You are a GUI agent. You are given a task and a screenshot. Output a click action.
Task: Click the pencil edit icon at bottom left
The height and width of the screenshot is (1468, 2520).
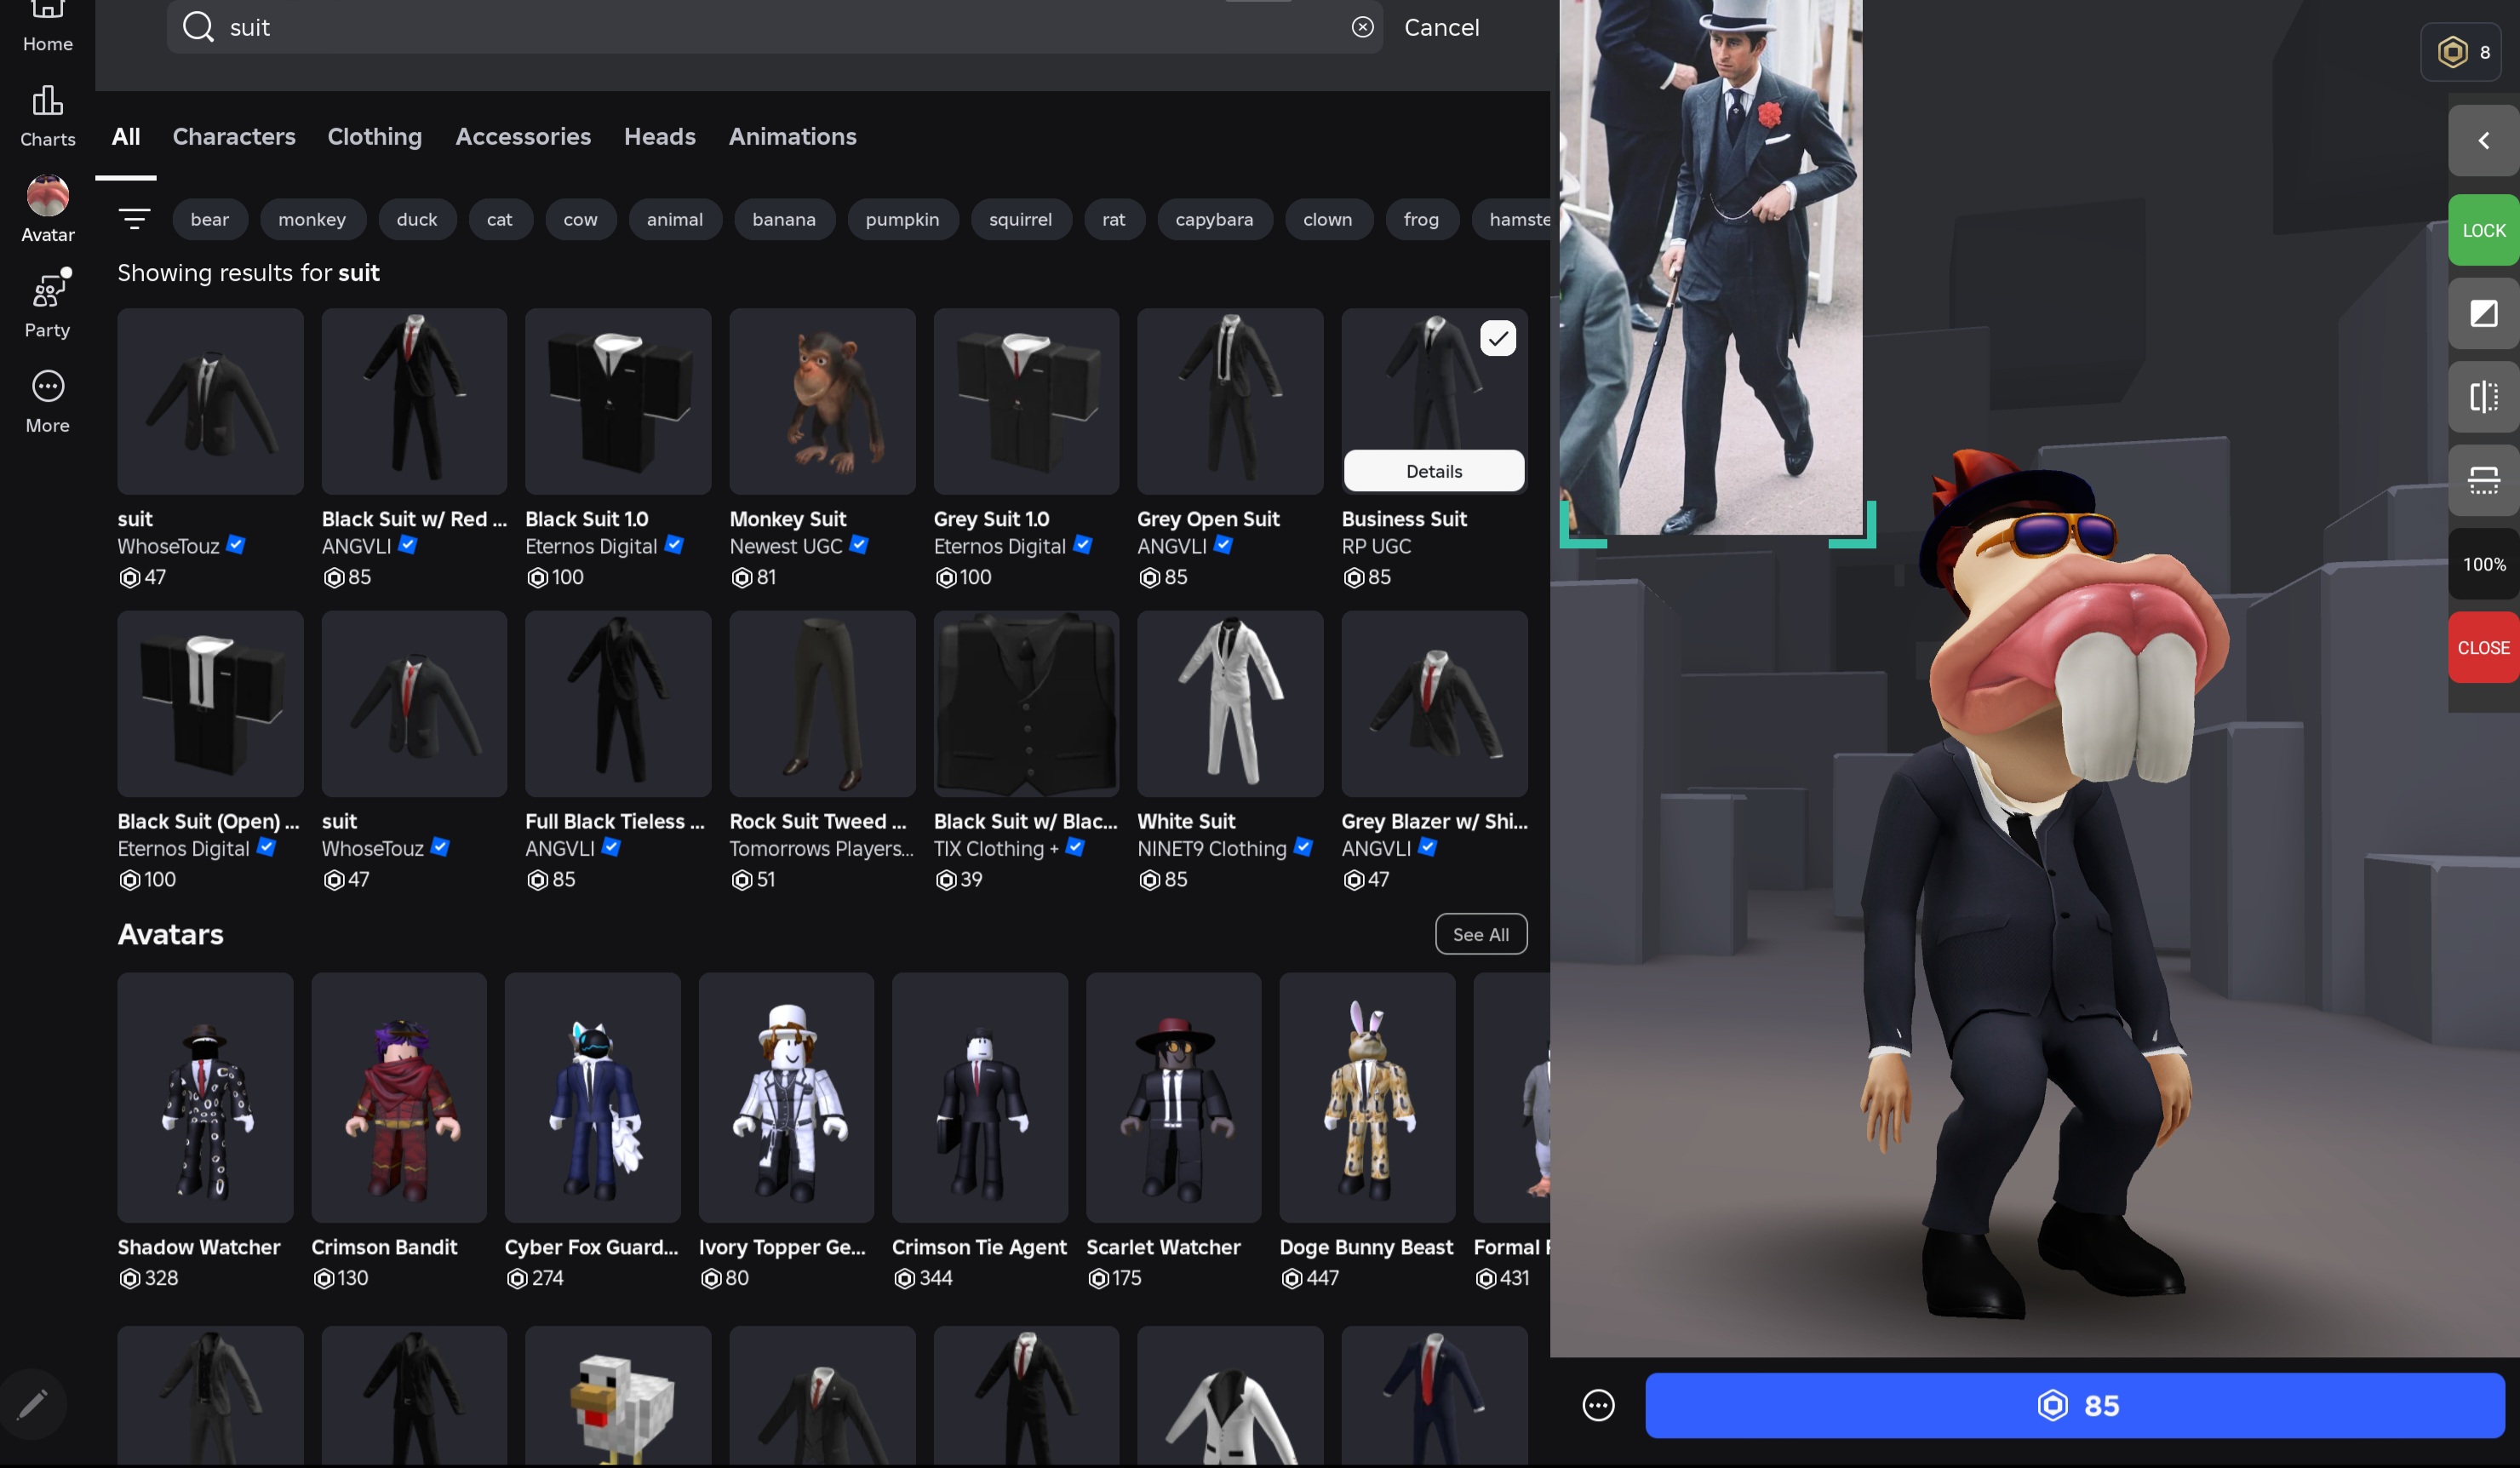pyautogui.click(x=32, y=1404)
